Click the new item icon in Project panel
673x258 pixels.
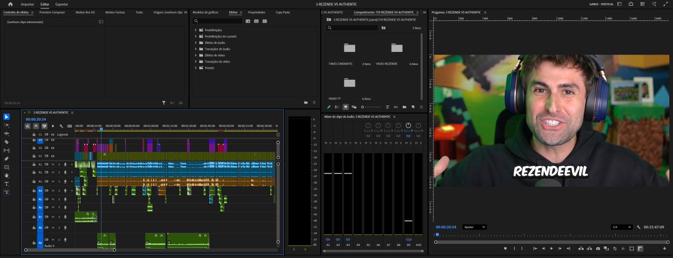click(413, 107)
